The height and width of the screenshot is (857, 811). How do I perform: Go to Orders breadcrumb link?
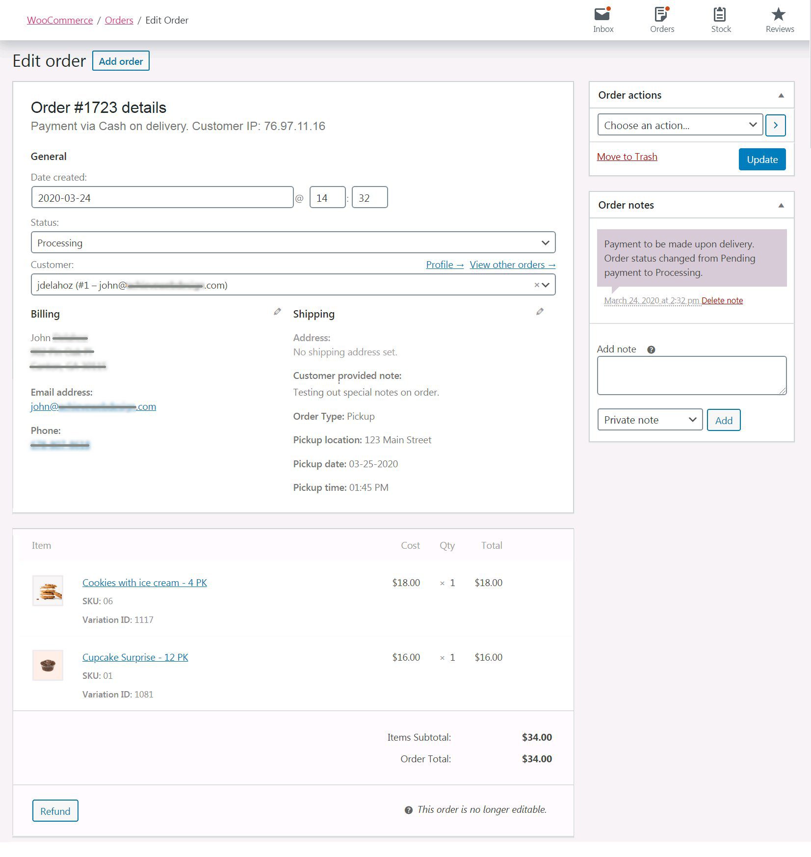point(119,20)
